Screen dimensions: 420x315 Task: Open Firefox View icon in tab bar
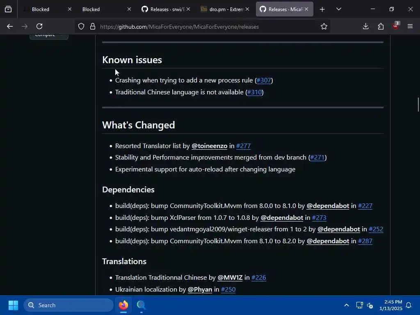8,9
